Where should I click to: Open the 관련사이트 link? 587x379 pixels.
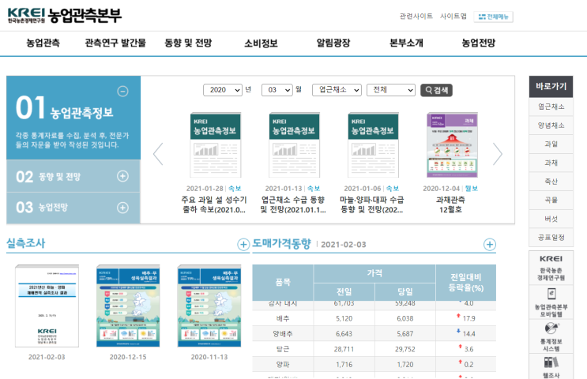tap(416, 16)
